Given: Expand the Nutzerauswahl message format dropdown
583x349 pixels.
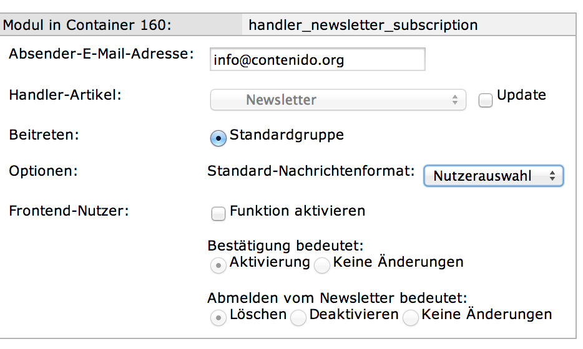Looking at the screenshot, I should (x=493, y=176).
